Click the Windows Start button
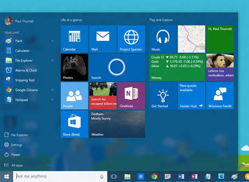Image resolution: width=249 pixels, height=182 pixels. point(6,177)
